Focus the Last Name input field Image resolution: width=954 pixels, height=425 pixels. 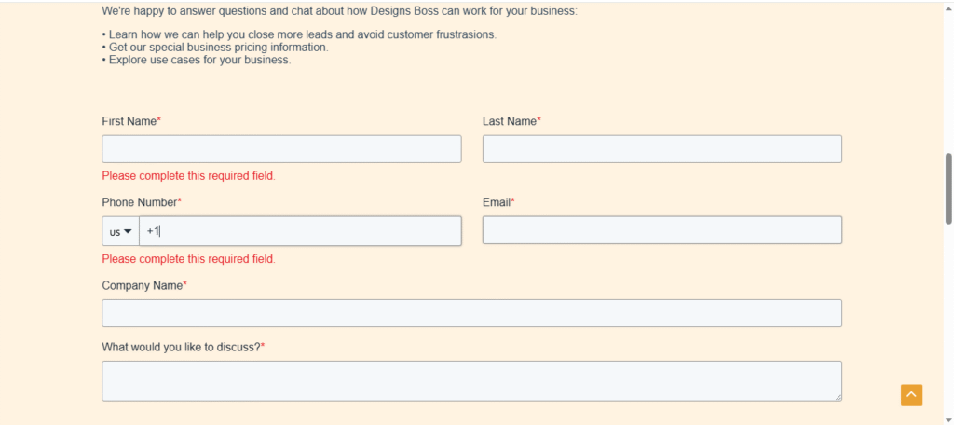point(662,149)
